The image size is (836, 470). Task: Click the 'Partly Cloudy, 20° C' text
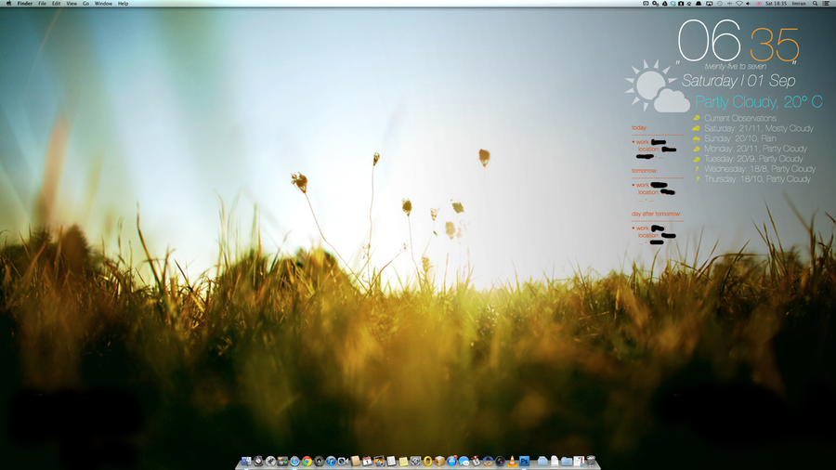(x=759, y=101)
